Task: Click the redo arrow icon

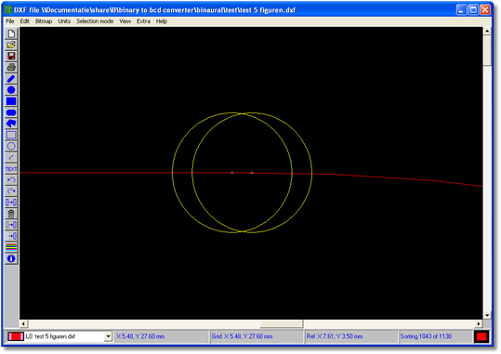Action: coord(11,191)
